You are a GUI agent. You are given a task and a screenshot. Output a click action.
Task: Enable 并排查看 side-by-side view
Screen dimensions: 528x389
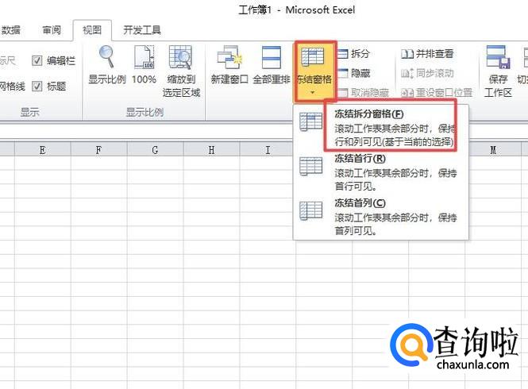pos(427,54)
